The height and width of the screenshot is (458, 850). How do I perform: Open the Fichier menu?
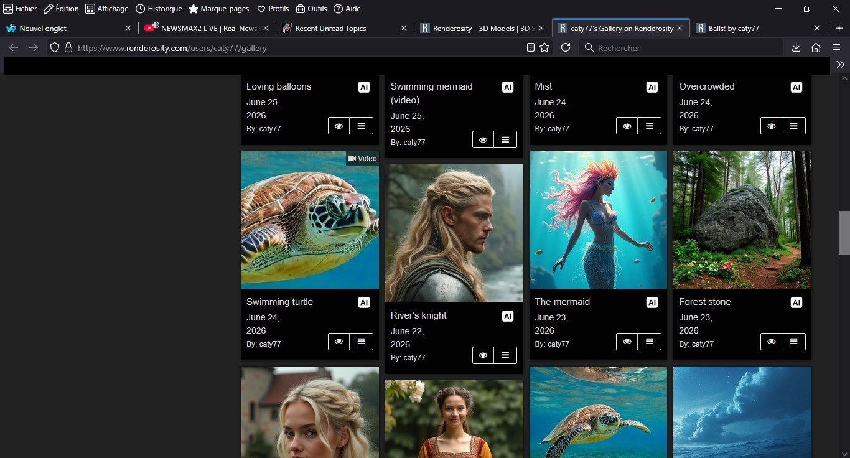pos(20,9)
